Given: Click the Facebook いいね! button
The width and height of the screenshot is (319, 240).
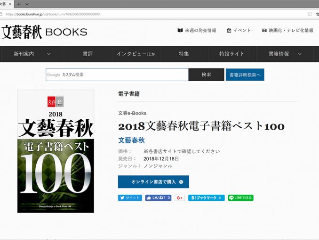Looking at the screenshot, I should (158, 198).
